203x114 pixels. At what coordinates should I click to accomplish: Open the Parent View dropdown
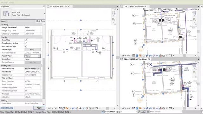tap(39, 56)
